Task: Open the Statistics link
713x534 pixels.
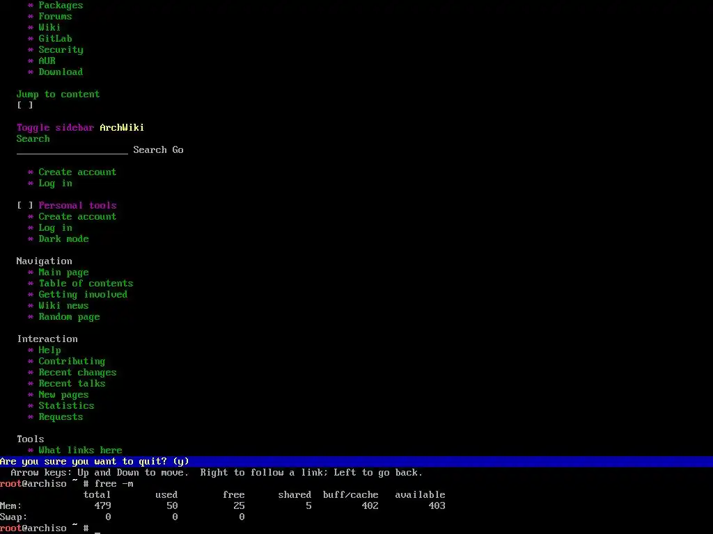Action: pyautogui.click(x=66, y=406)
